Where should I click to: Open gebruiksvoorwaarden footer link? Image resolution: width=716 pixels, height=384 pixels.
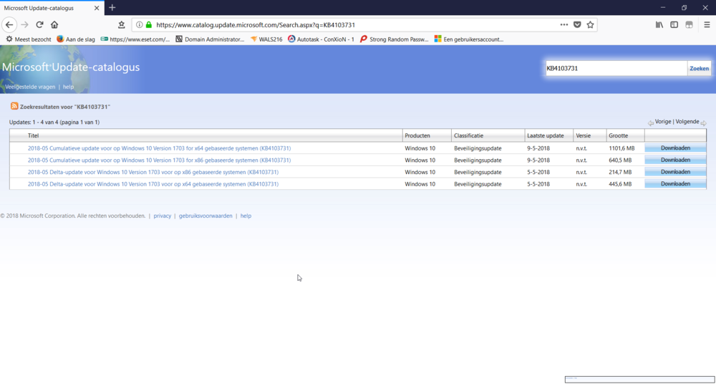[x=205, y=216]
